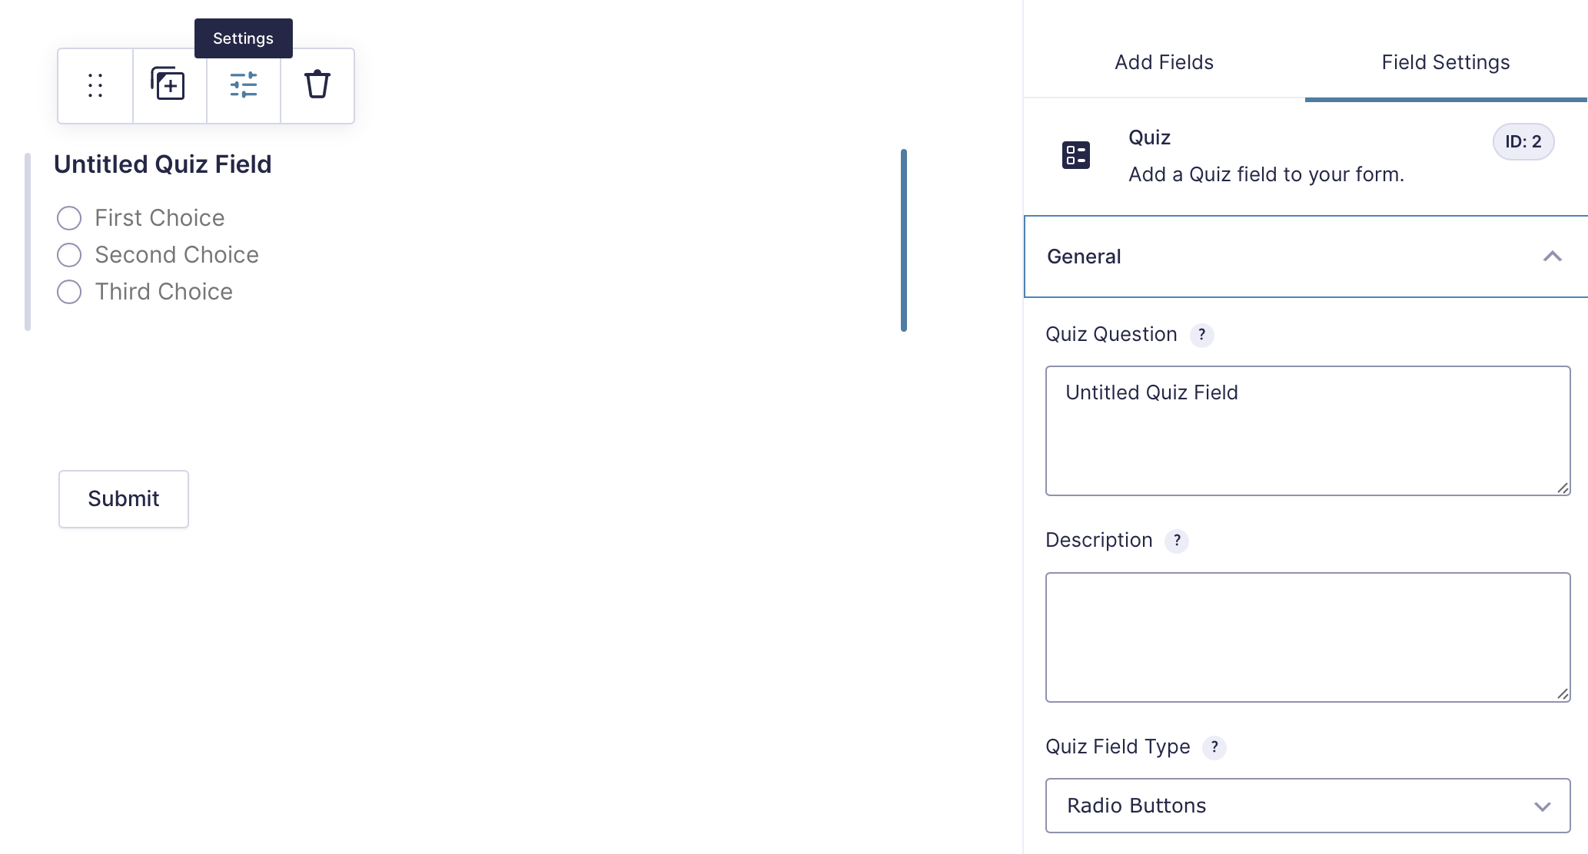1588x854 pixels.
Task: Select the Third Choice radio button
Action: [x=69, y=292]
